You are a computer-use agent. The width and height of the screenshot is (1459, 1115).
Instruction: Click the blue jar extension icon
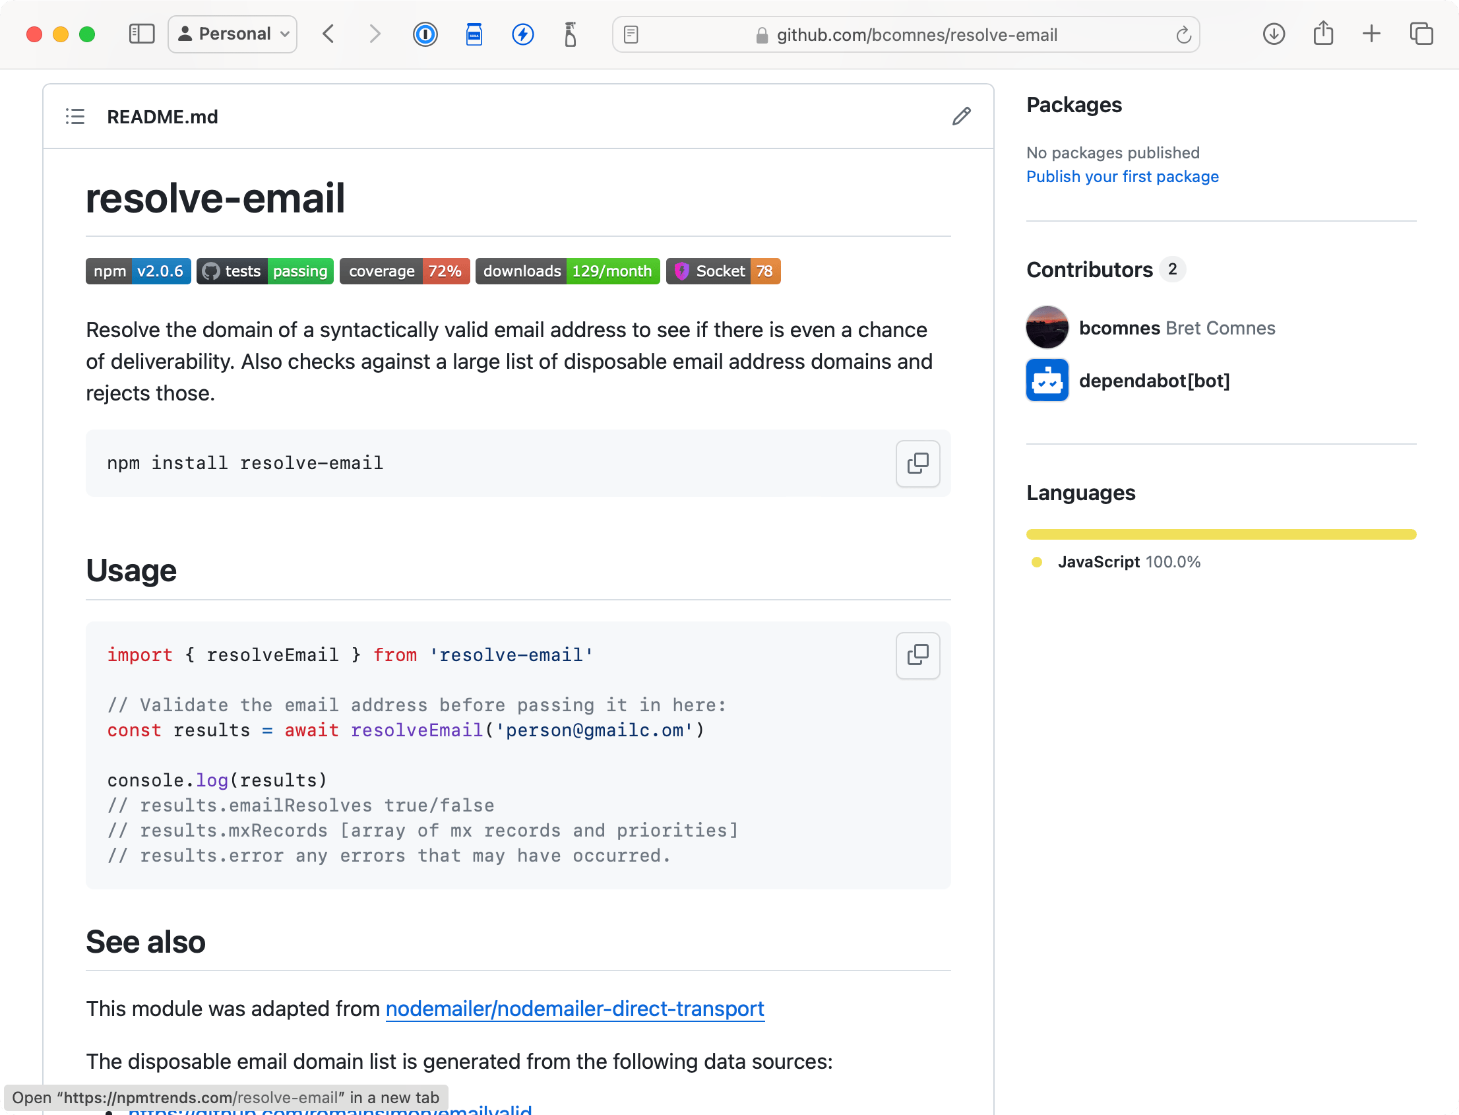coord(474,34)
